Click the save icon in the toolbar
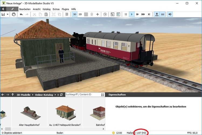202x135 pixels. click(x=3, y=14)
